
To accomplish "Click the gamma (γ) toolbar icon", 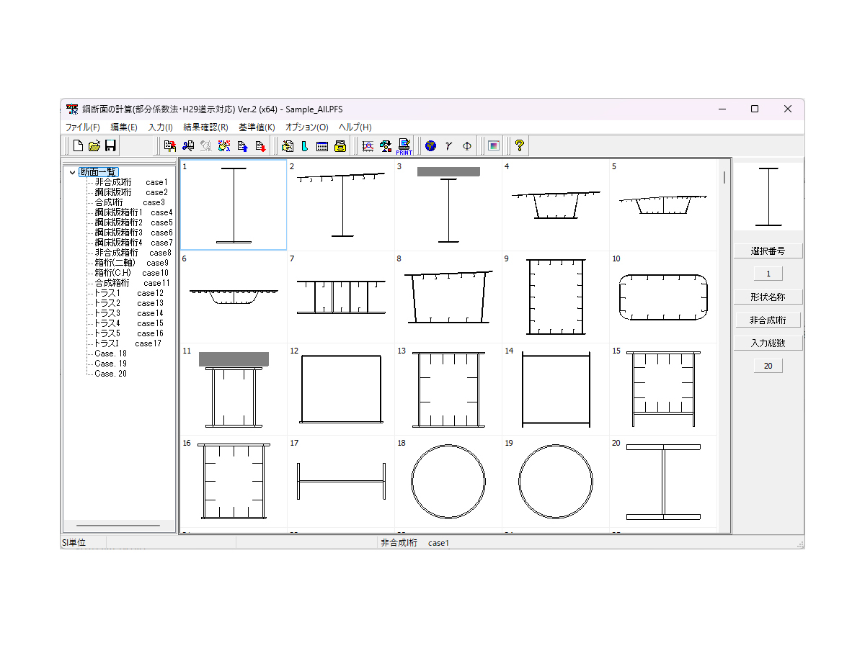I will pyautogui.click(x=448, y=146).
